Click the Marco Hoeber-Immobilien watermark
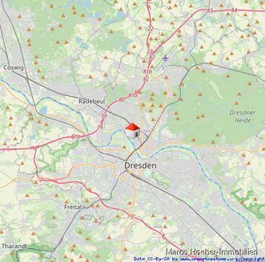Screen dimensions: 265x262 [212, 252]
